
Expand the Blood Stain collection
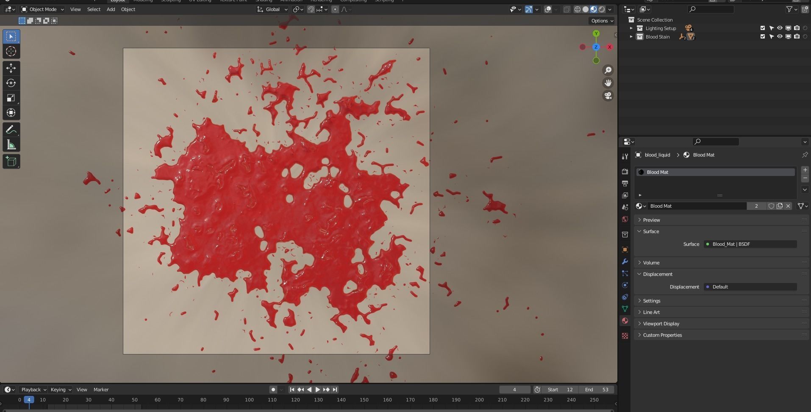[x=631, y=37]
